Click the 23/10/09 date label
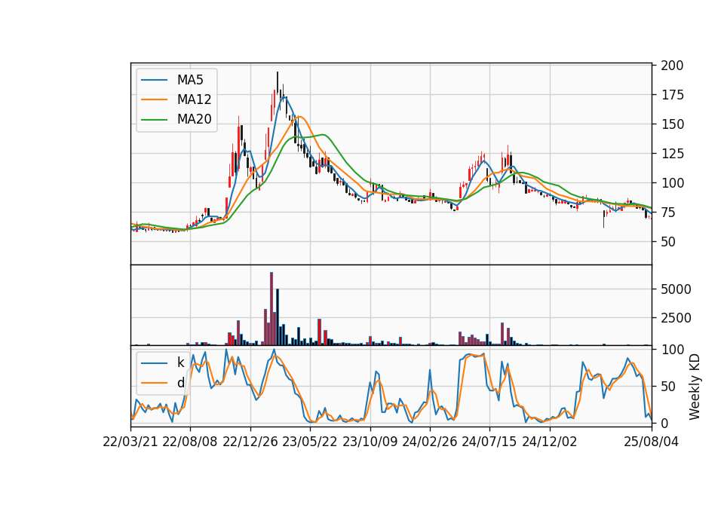 tap(370, 442)
